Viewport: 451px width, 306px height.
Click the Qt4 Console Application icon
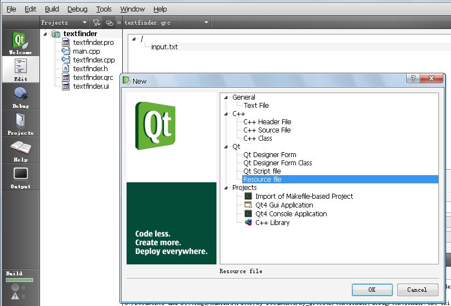pos(248,214)
